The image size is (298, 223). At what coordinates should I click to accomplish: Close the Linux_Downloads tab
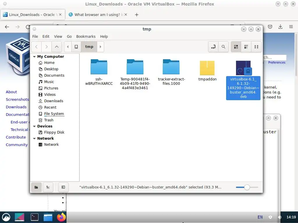[60, 15]
